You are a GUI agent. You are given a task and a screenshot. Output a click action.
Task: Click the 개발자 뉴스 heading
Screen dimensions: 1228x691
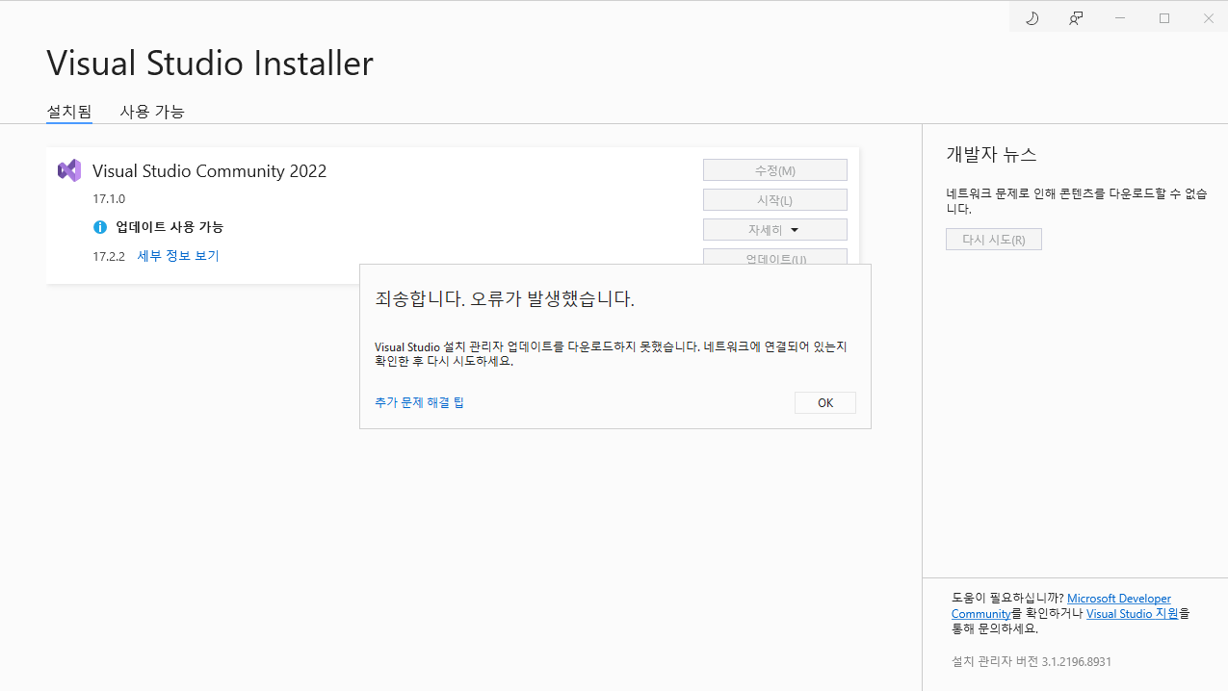click(991, 155)
